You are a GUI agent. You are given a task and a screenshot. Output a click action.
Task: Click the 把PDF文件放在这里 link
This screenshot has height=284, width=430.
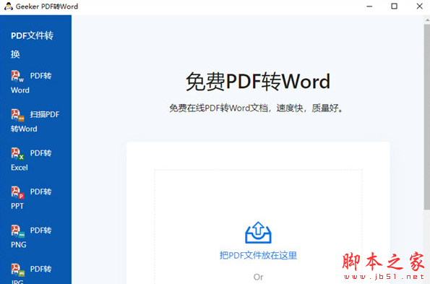(258, 256)
